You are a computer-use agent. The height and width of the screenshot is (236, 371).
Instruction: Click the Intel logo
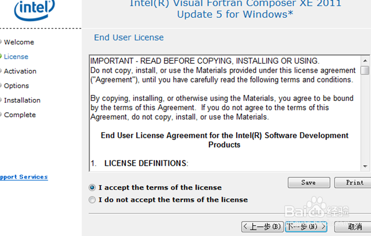pos(35,9)
